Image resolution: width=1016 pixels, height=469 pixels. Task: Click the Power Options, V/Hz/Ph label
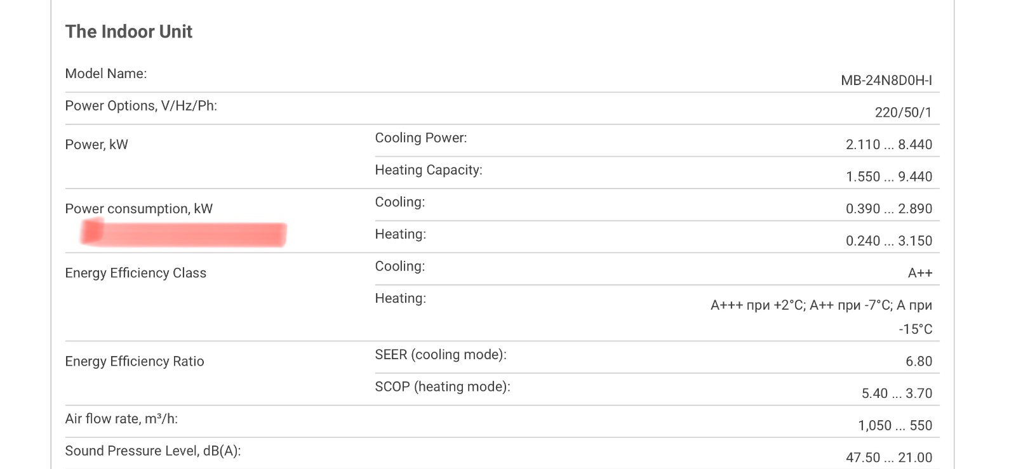tap(141, 106)
